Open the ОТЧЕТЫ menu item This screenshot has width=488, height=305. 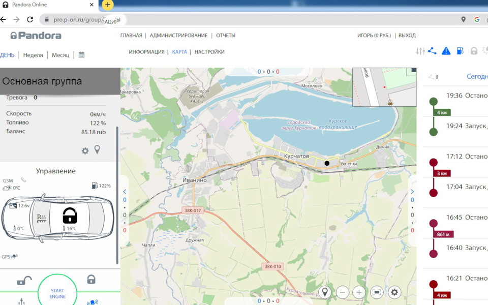[226, 36]
